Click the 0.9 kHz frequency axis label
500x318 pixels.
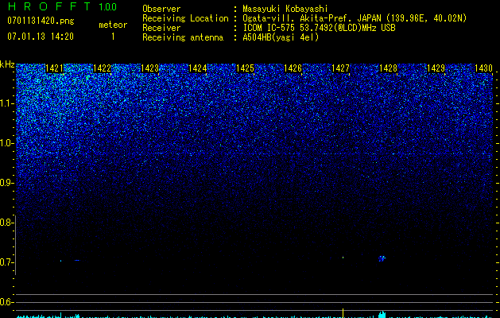[x=7, y=183]
